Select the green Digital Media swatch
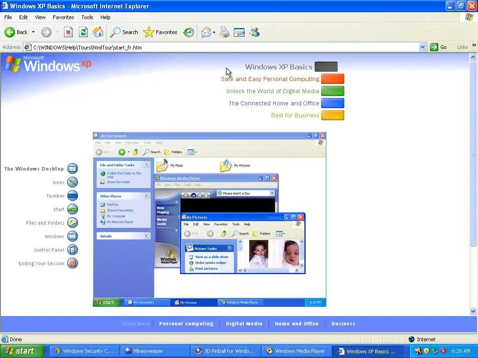This screenshot has height=358, width=478. [x=332, y=91]
